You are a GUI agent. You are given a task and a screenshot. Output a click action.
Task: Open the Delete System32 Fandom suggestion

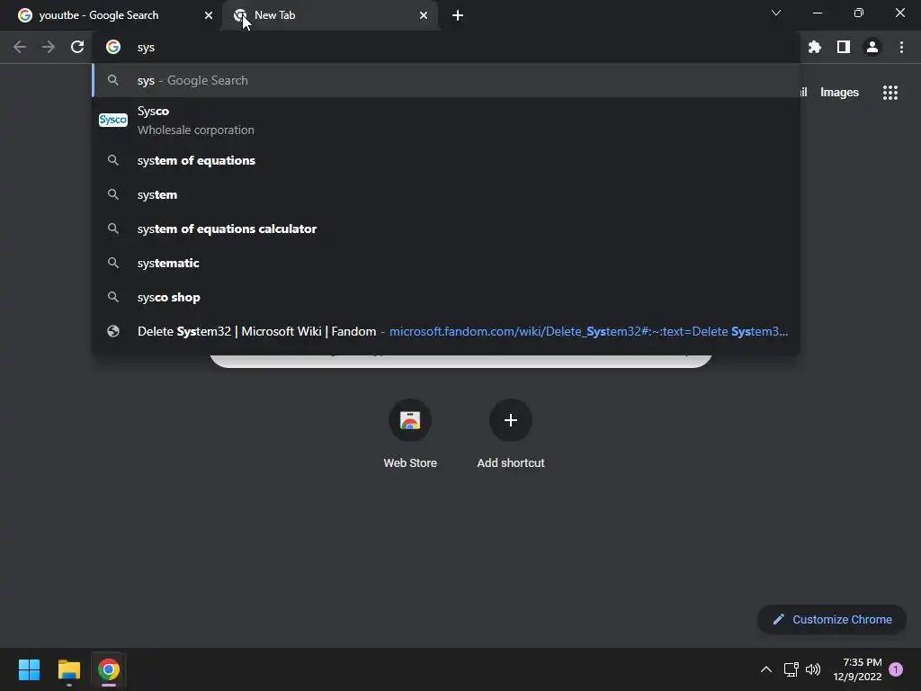(x=446, y=331)
